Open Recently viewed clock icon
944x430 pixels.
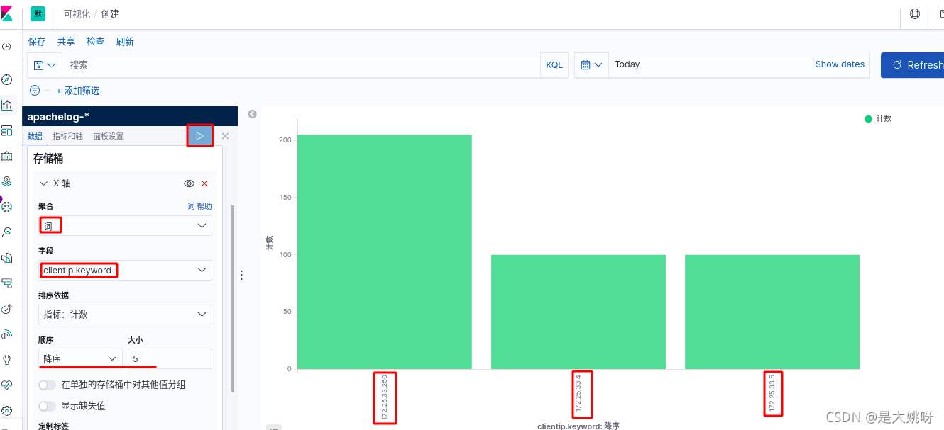coord(7,47)
